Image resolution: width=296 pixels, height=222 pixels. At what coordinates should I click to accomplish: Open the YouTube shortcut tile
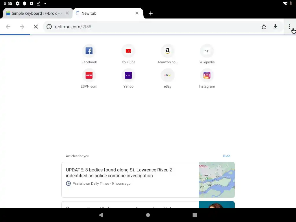click(128, 54)
